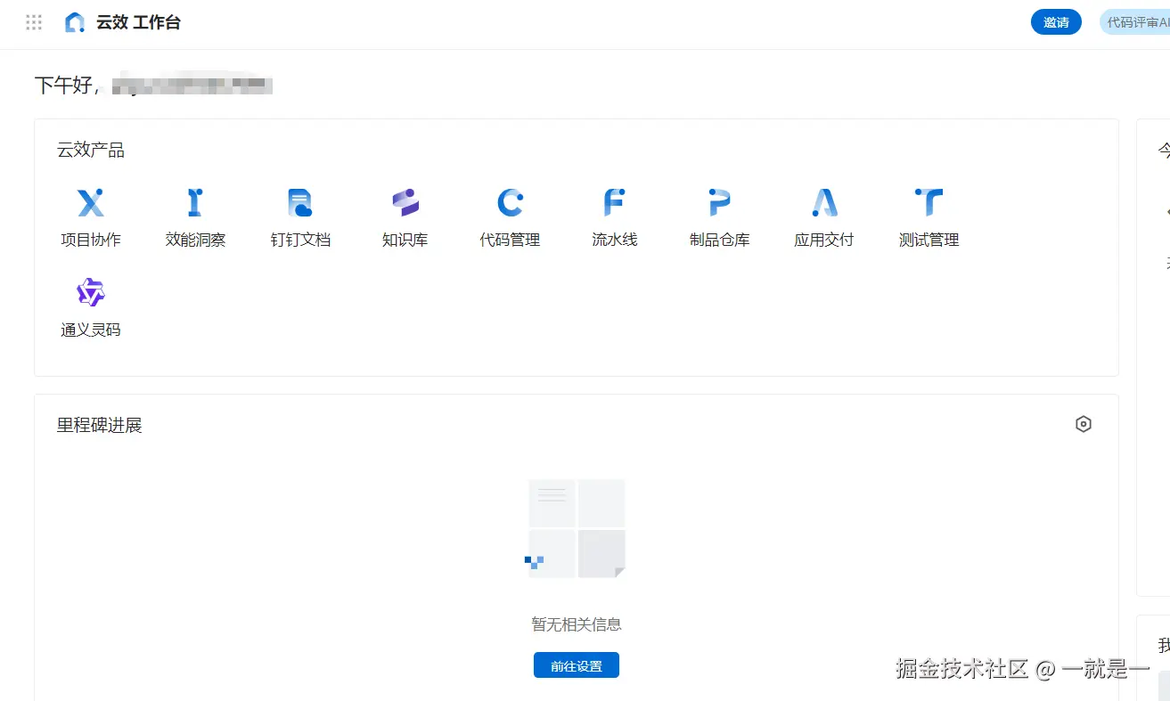Open 应用交付 product icon
This screenshot has height=701, width=1170.
[824, 203]
